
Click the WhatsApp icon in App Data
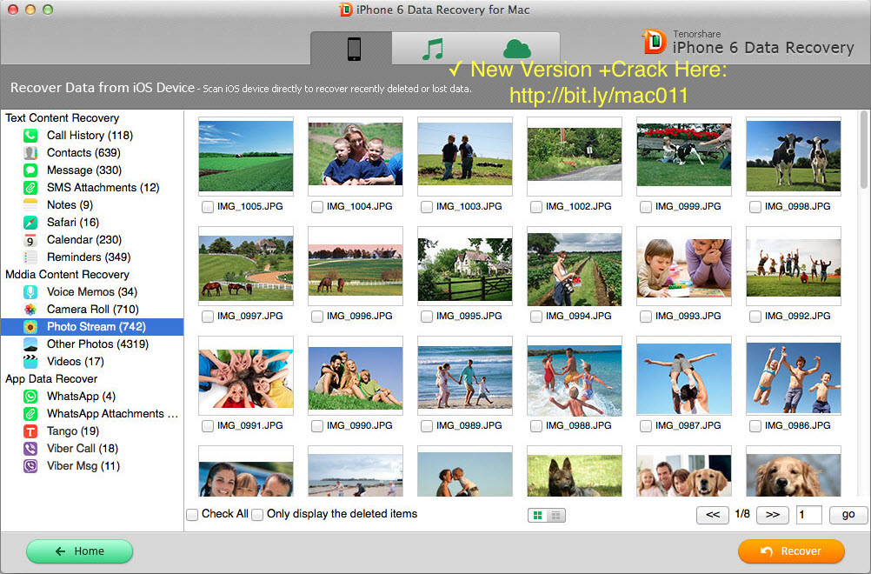pos(30,397)
